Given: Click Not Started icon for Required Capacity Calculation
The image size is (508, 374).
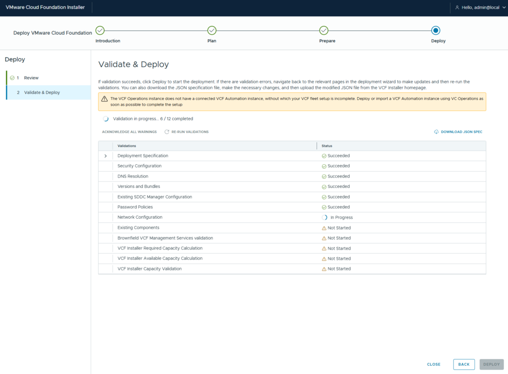Looking at the screenshot, I should (x=324, y=249).
